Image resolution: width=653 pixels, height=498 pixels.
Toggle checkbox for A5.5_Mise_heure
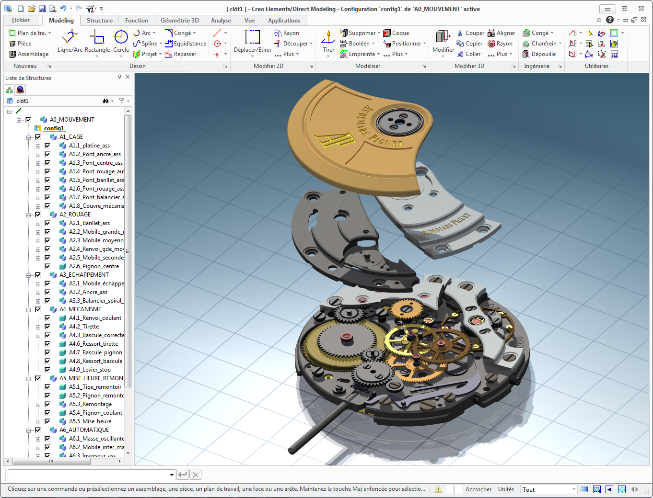(47, 421)
